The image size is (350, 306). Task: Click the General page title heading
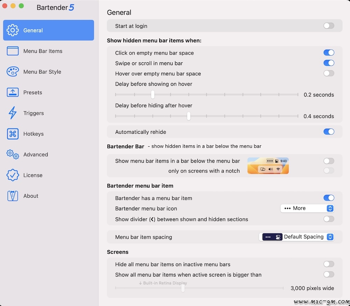(x=119, y=13)
